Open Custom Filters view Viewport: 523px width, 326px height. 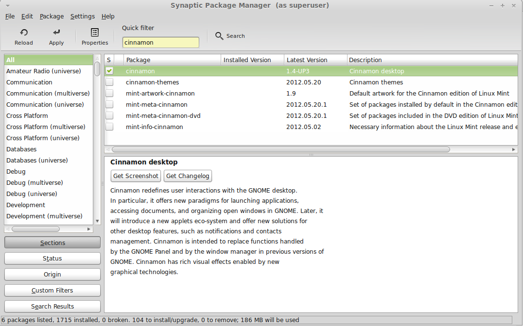tap(52, 291)
